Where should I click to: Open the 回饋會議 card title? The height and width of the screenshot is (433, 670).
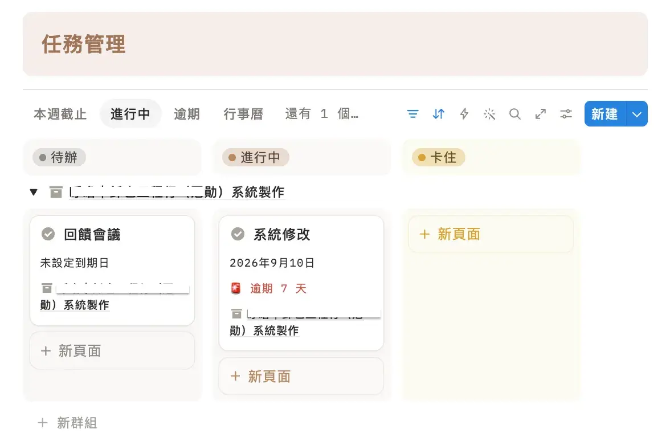(92, 235)
